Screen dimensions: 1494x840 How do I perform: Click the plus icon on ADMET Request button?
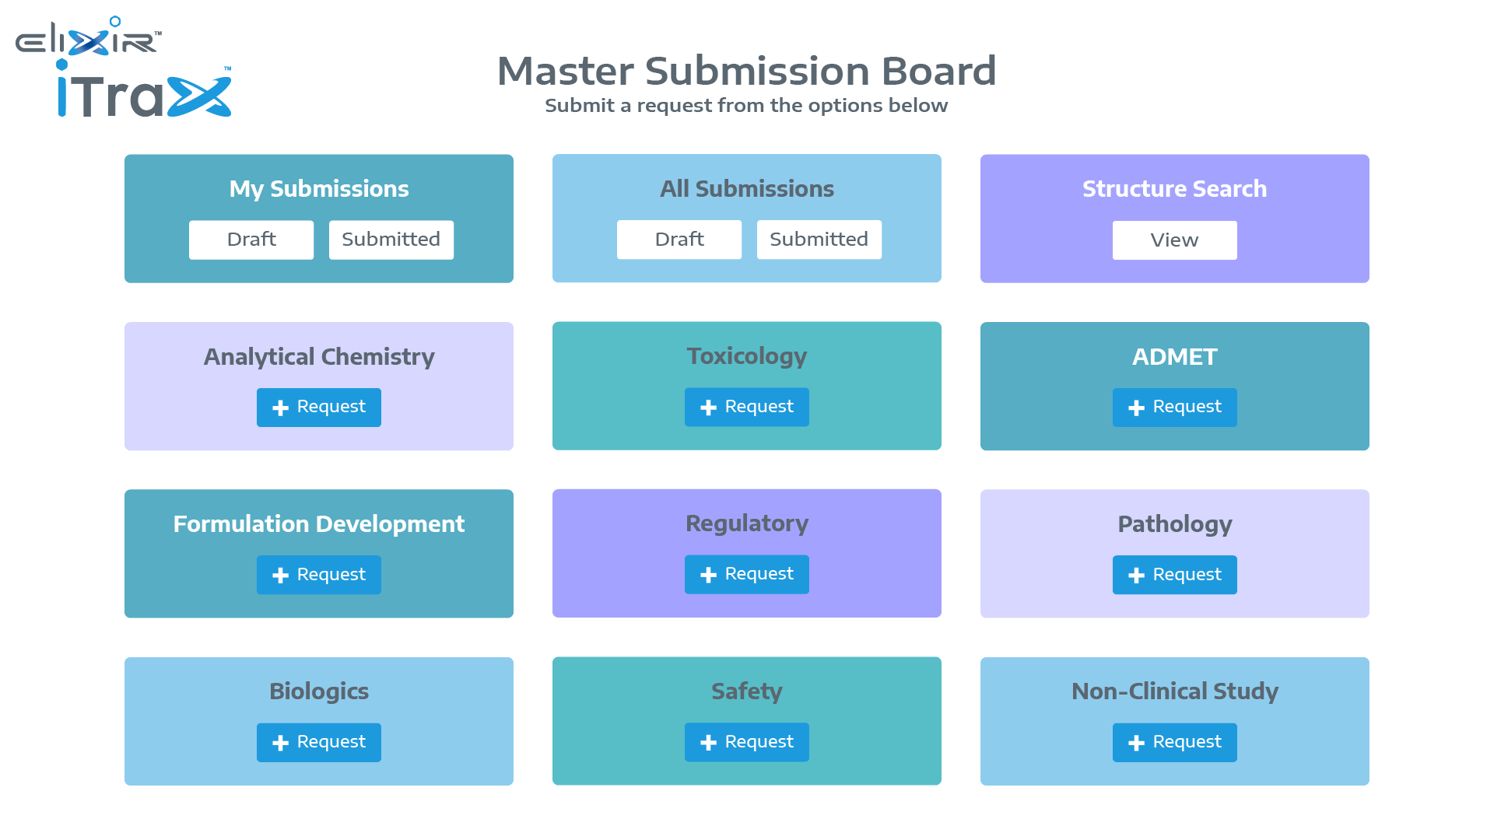[1137, 407]
